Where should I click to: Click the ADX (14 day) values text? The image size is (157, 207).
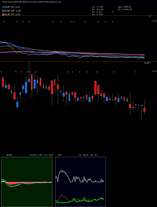click(x=88, y=155)
